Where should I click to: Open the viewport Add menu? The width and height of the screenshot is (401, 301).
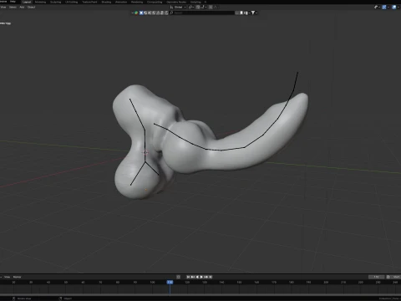pos(22,7)
